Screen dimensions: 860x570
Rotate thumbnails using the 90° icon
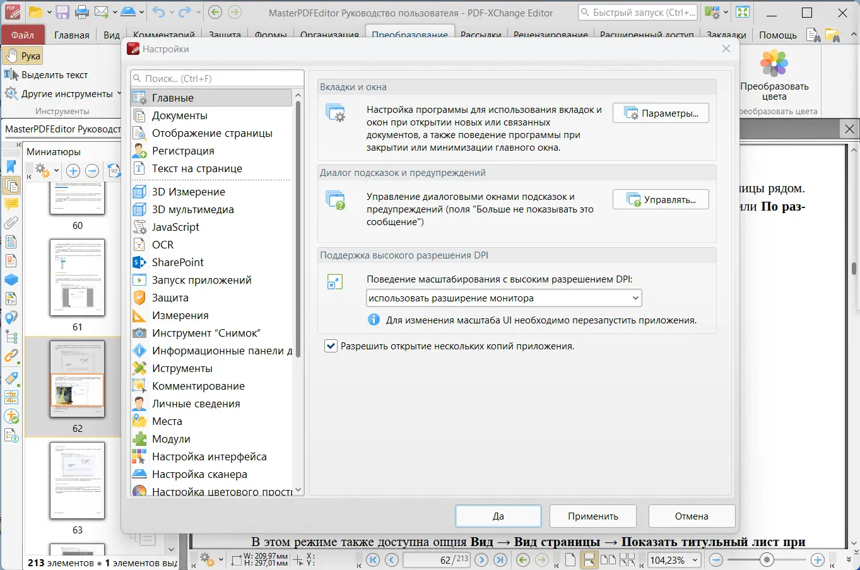click(114, 170)
